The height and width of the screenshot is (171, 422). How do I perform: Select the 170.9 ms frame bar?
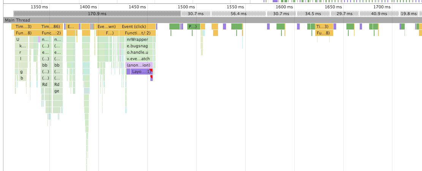pyautogui.click(x=97, y=14)
